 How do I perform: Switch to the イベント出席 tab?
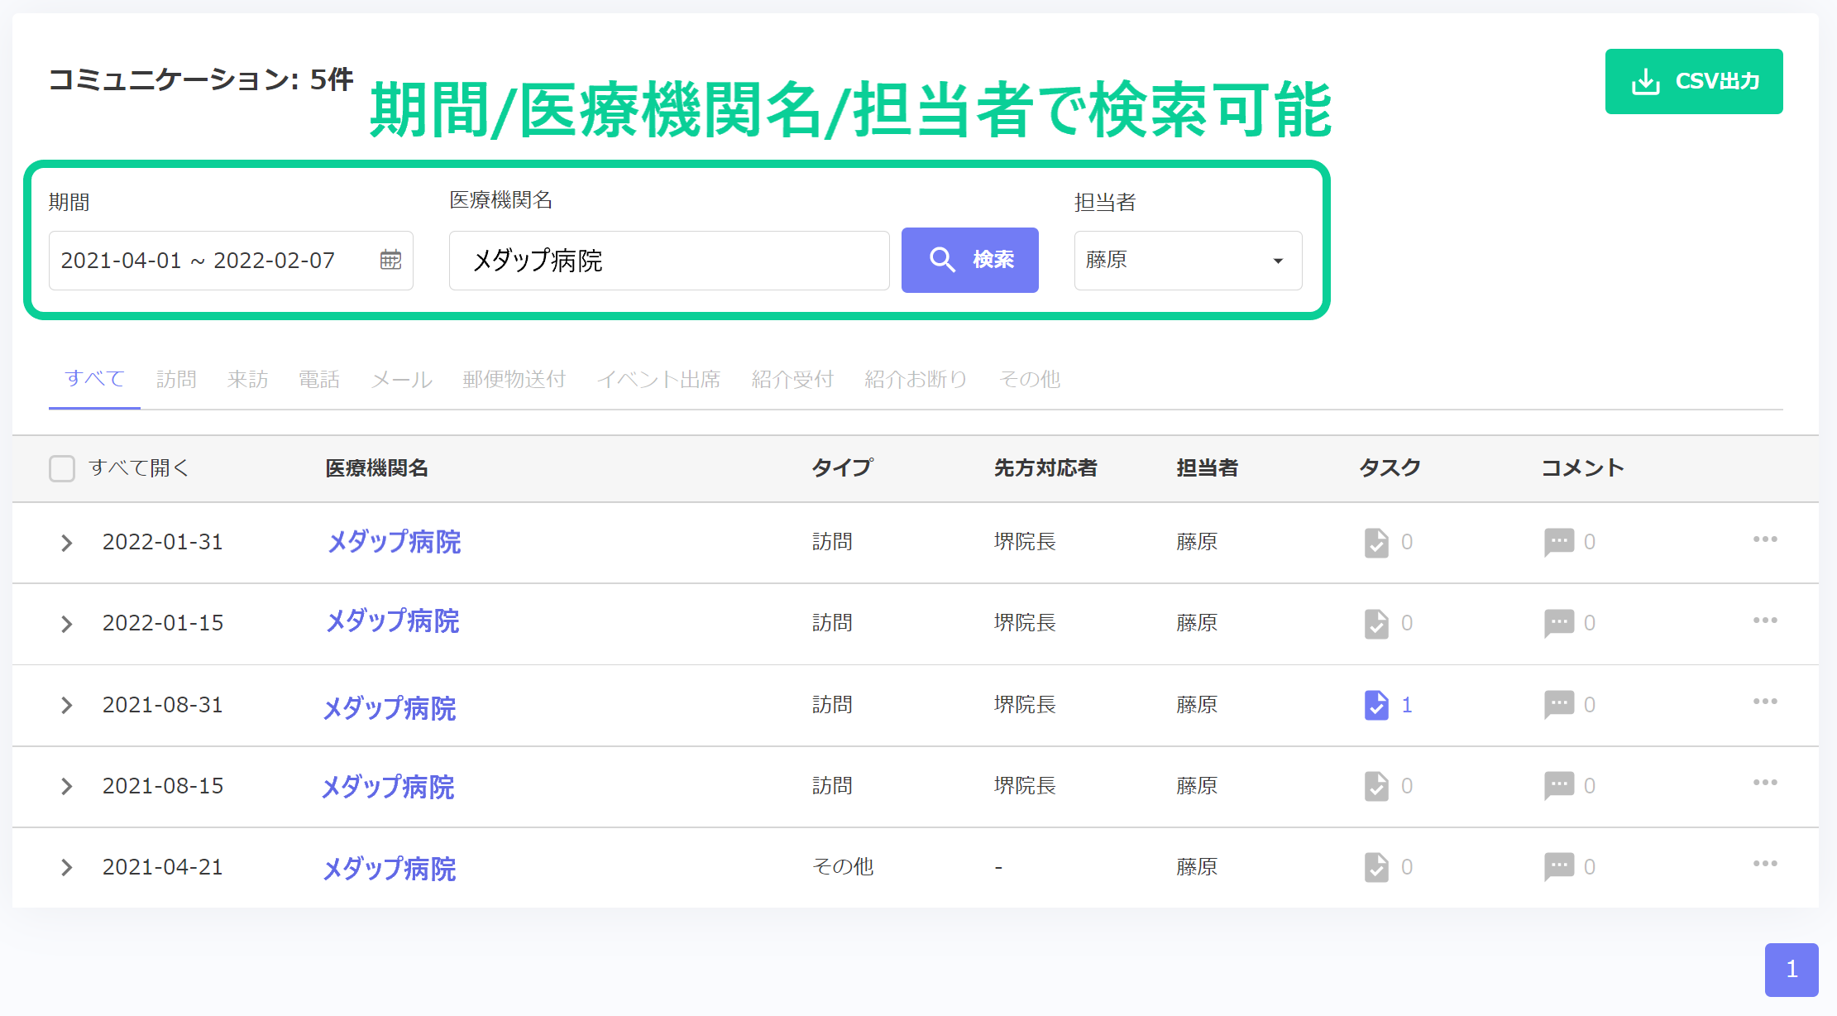(x=658, y=379)
